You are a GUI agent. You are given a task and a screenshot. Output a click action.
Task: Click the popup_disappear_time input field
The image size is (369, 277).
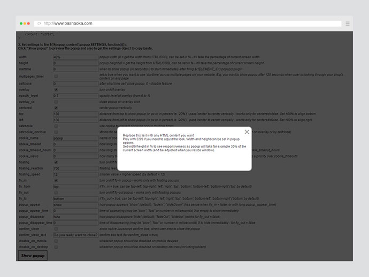75,223
